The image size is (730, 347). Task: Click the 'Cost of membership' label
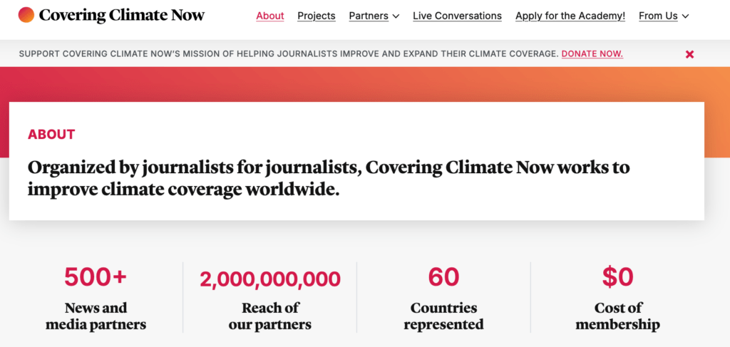[x=618, y=316]
